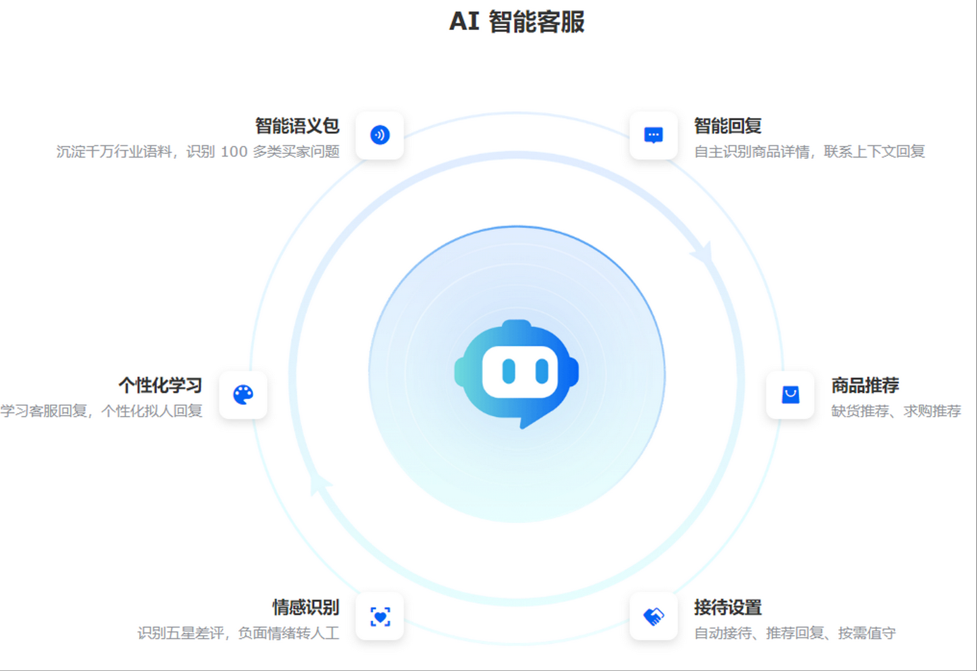Select the 情感识别 heading
977x671 pixels.
tap(305, 607)
